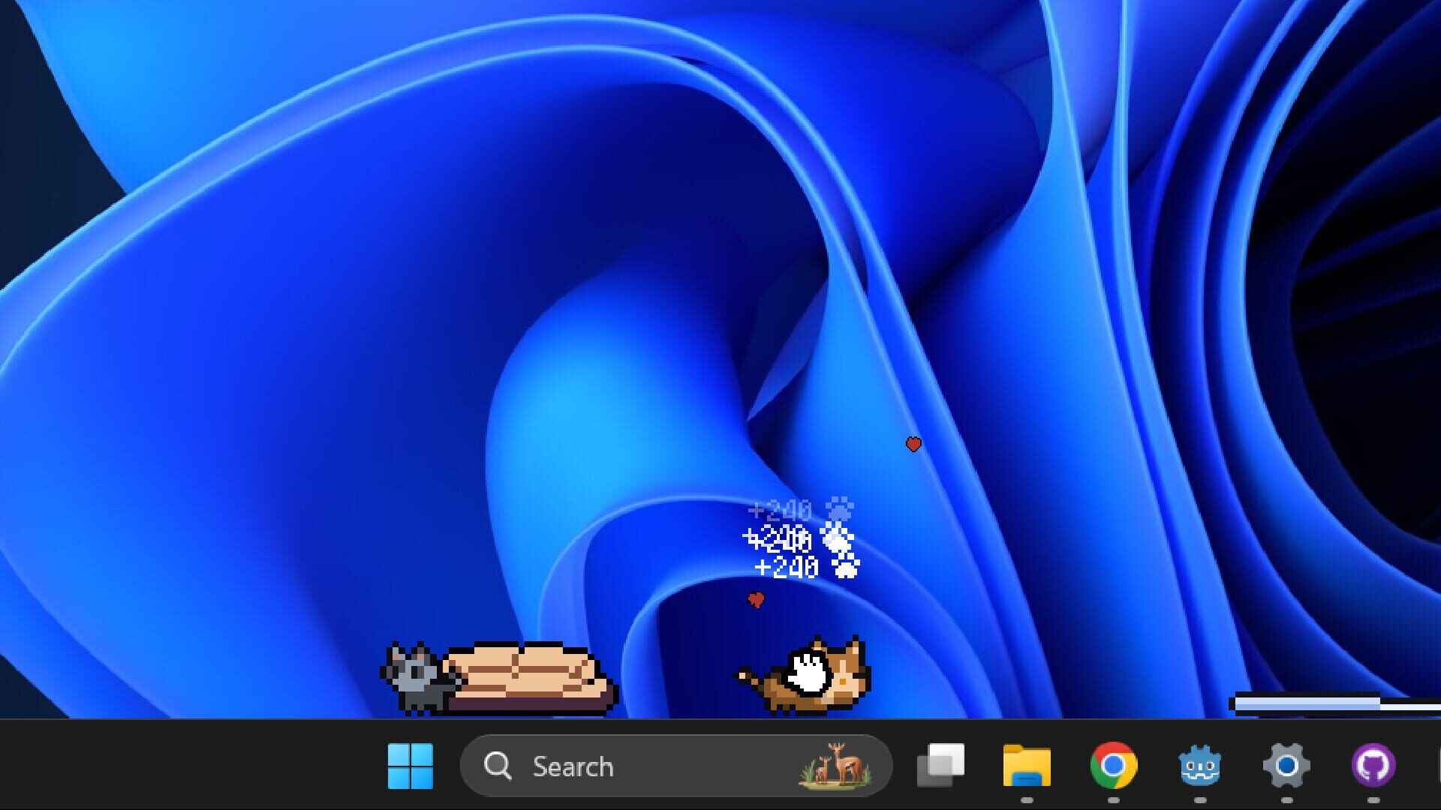The width and height of the screenshot is (1441, 810).
Task: Click the heart above the brown fox
Action: click(755, 600)
